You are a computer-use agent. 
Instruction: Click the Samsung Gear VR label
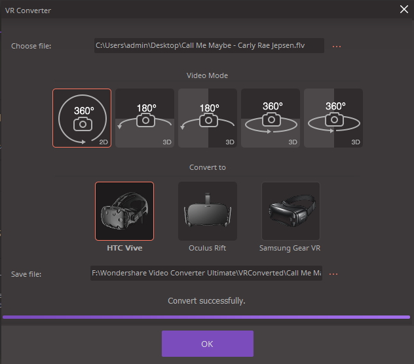[290, 248]
